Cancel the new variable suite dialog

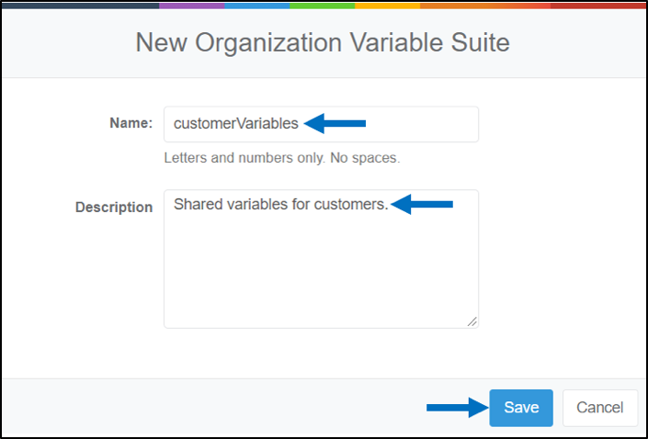coord(600,408)
